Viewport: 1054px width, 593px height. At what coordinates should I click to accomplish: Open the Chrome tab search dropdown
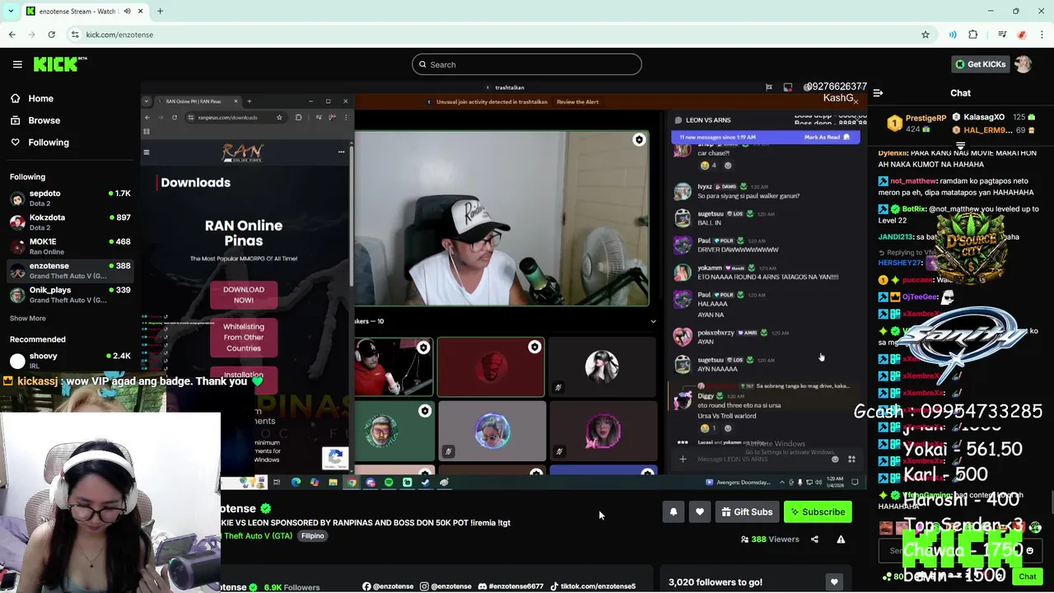(11, 12)
